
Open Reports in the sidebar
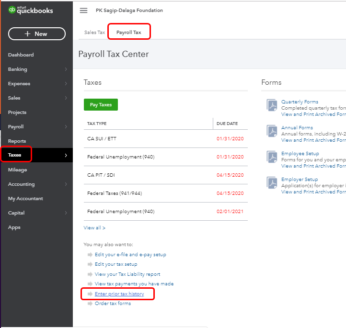click(17, 141)
